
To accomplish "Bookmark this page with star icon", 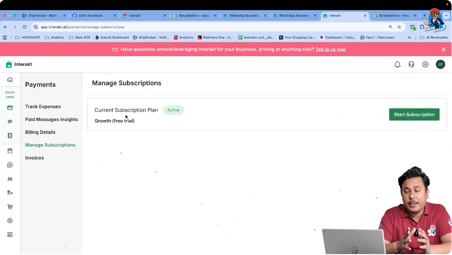I will [x=399, y=27].
